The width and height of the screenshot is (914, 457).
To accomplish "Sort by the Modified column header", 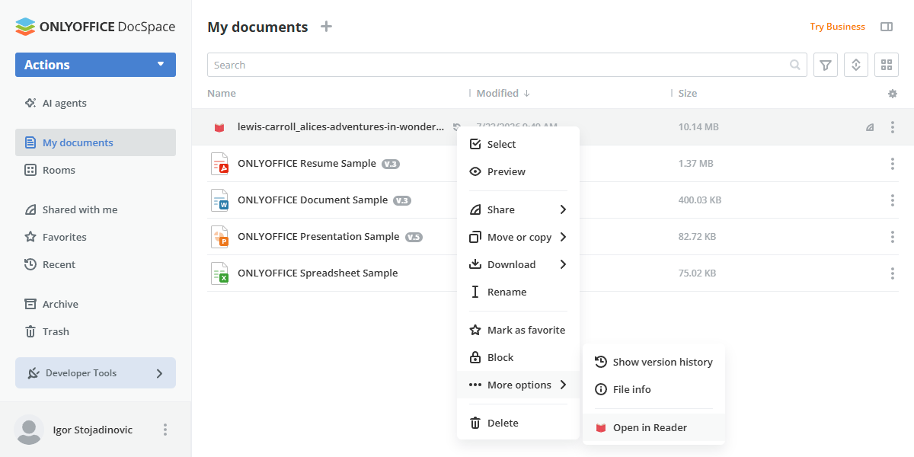I will click(503, 94).
